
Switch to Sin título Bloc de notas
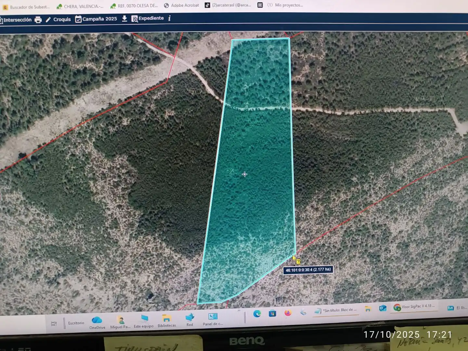336,310
